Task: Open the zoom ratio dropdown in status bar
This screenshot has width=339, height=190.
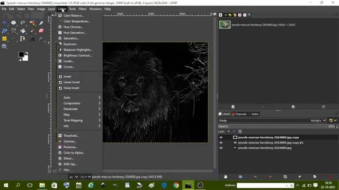Action: (x=86, y=177)
